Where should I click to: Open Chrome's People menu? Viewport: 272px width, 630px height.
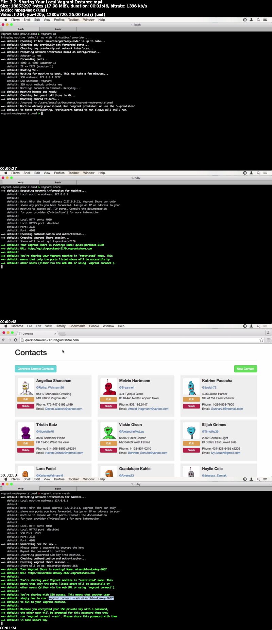[94, 326]
